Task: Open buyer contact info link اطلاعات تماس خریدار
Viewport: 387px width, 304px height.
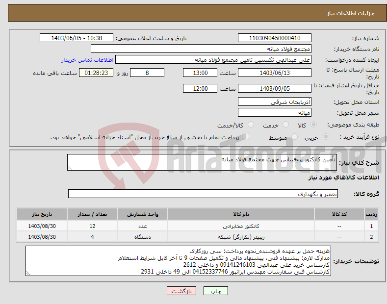Action: click(87, 60)
